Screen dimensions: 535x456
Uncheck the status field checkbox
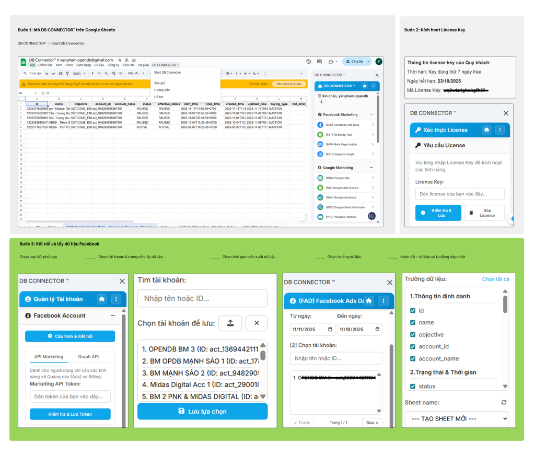click(x=413, y=387)
